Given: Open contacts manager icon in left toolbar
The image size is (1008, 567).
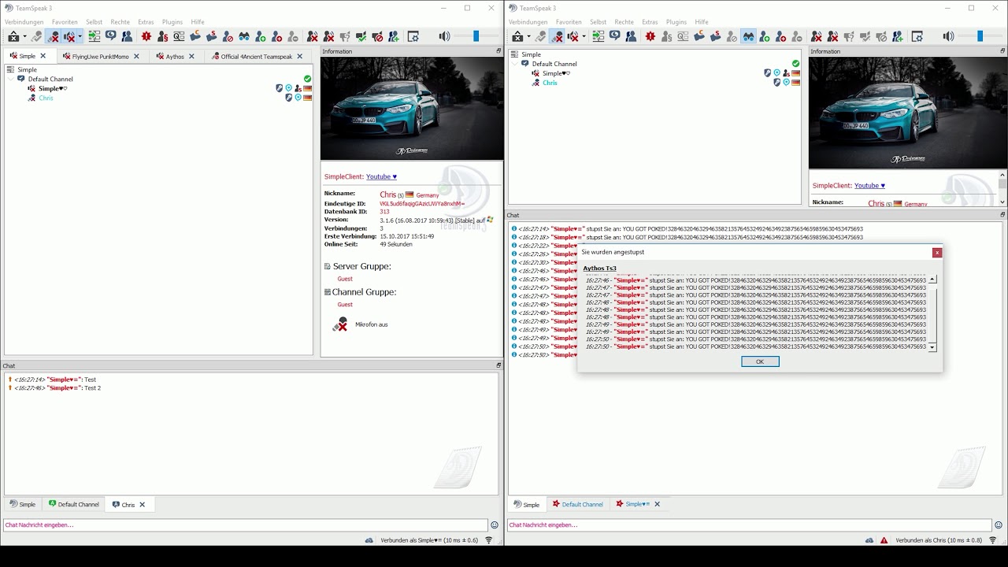Looking at the screenshot, I should [x=127, y=36].
